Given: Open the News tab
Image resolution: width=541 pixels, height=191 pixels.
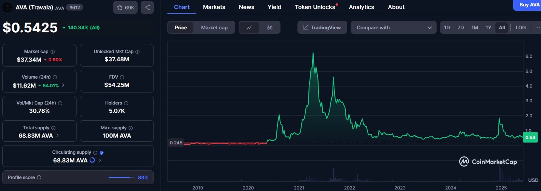Looking at the screenshot, I should [247, 7].
